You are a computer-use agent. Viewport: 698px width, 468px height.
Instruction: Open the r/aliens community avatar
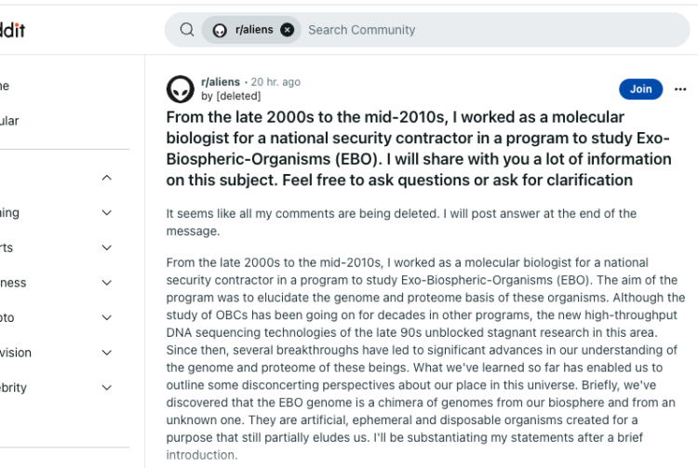[181, 89]
